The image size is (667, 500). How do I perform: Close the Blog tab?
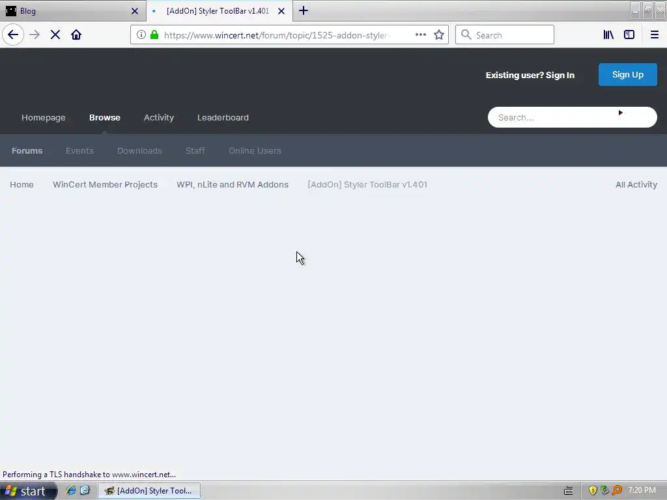(135, 11)
